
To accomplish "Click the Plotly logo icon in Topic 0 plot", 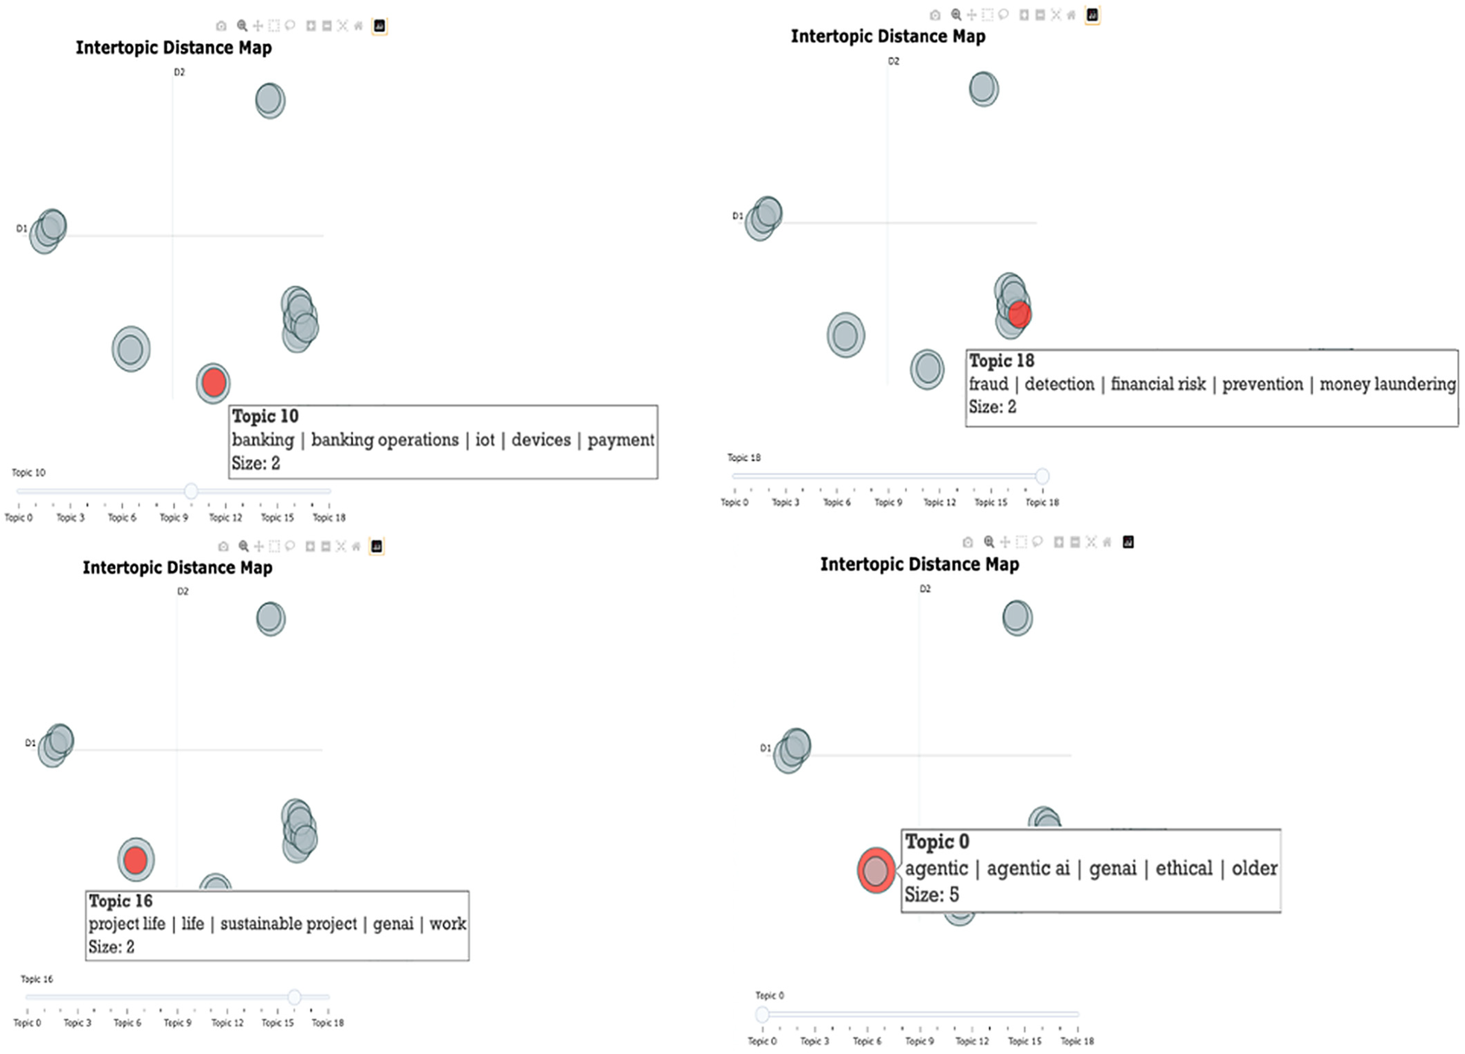I will point(1128,542).
